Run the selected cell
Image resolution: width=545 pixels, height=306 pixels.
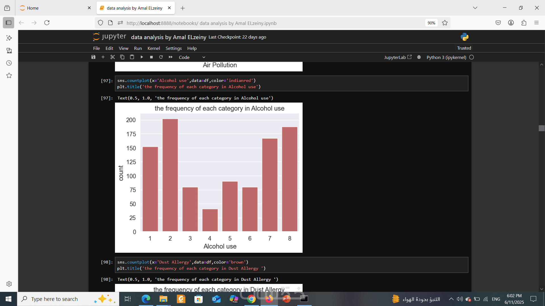tap(142, 57)
